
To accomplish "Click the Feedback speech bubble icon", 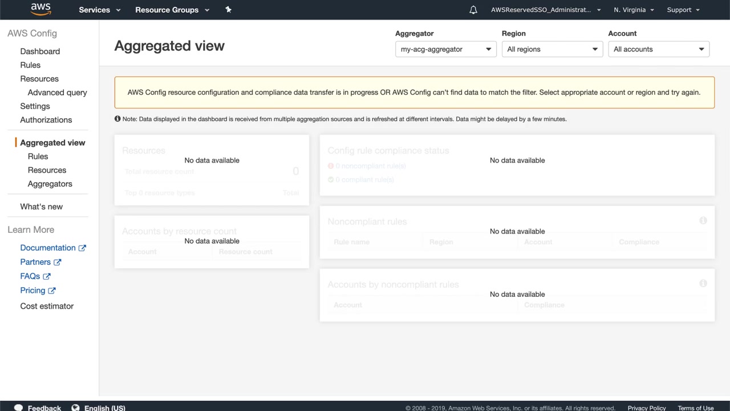I will (18, 408).
